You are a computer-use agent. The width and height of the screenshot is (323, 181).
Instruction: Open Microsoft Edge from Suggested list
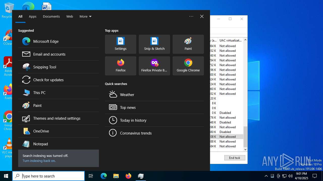tap(59, 41)
